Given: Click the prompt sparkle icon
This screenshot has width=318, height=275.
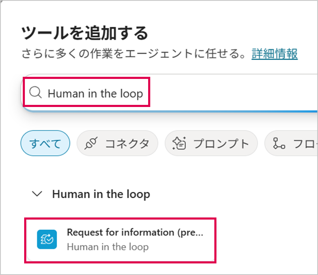Looking at the screenshot, I should point(179,143).
